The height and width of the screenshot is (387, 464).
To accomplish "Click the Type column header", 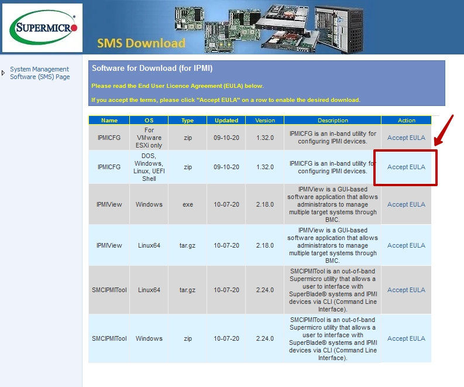I will click(x=187, y=120).
